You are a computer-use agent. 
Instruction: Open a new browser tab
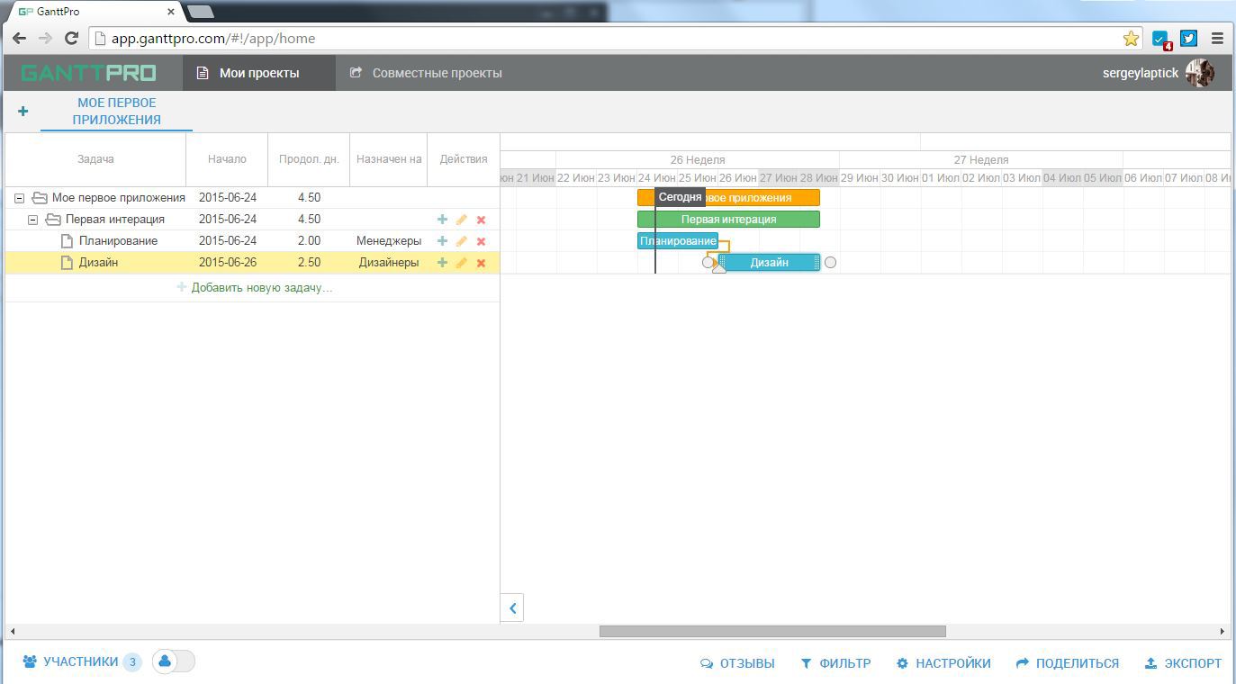pyautogui.click(x=202, y=12)
